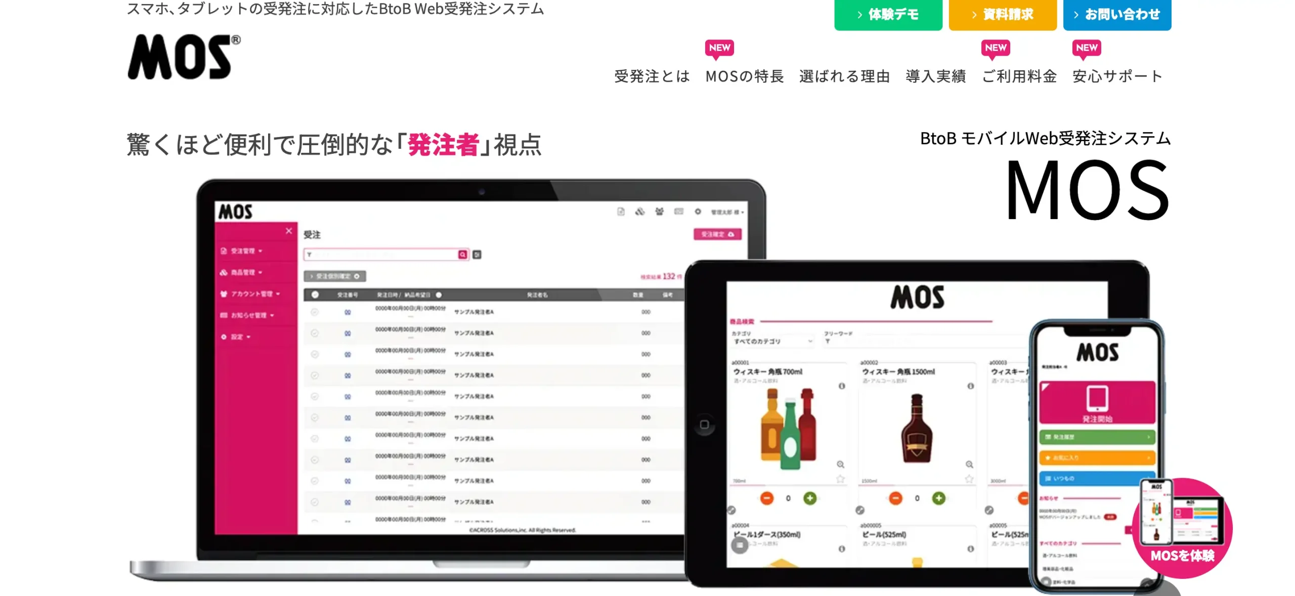Click the pink magnifier search icon
The image size is (1295, 596).
pyautogui.click(x=462, y=255)
